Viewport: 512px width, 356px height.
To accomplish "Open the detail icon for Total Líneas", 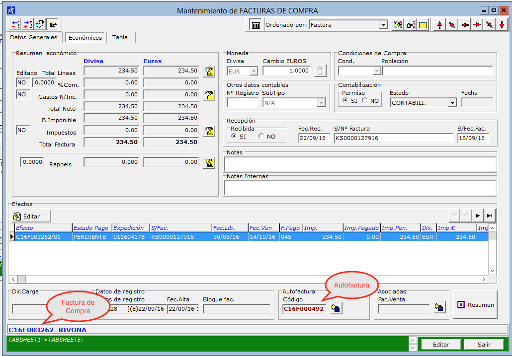I will pyautogui.click(x=209, y=71).
